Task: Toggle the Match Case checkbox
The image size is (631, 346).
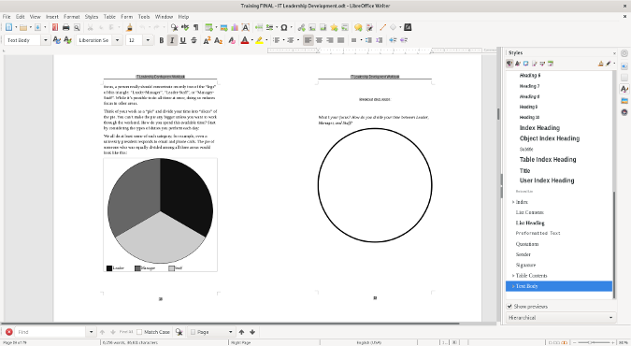Action: (139, 332)
